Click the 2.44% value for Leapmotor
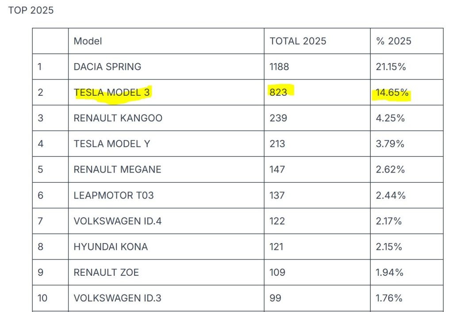Image resolution: width=453 pixels, height=312 pixels. click(391, 195)
